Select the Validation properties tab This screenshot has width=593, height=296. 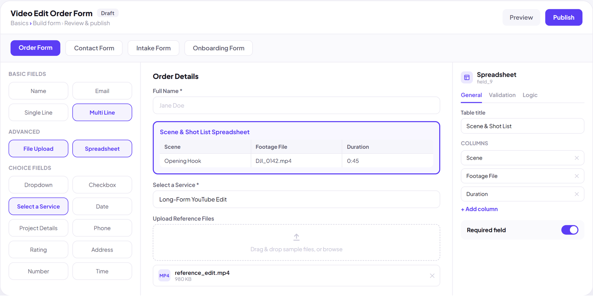(502, 95)
